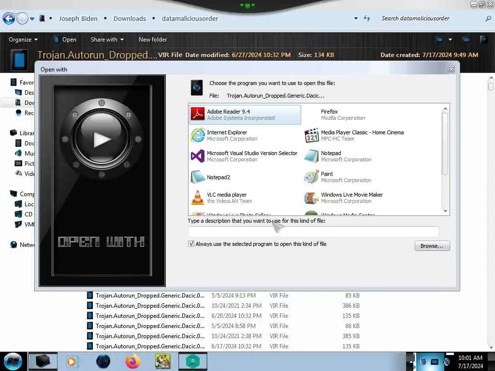Open Network in navigation pane
This screenshot has width=495, height=371.
point(22,244)
